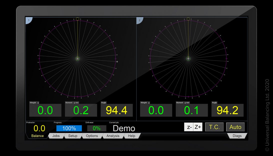The width and height of the screenshot is (273, 156).
Task: Open the Analysis tab
Action: click(113, 136)
